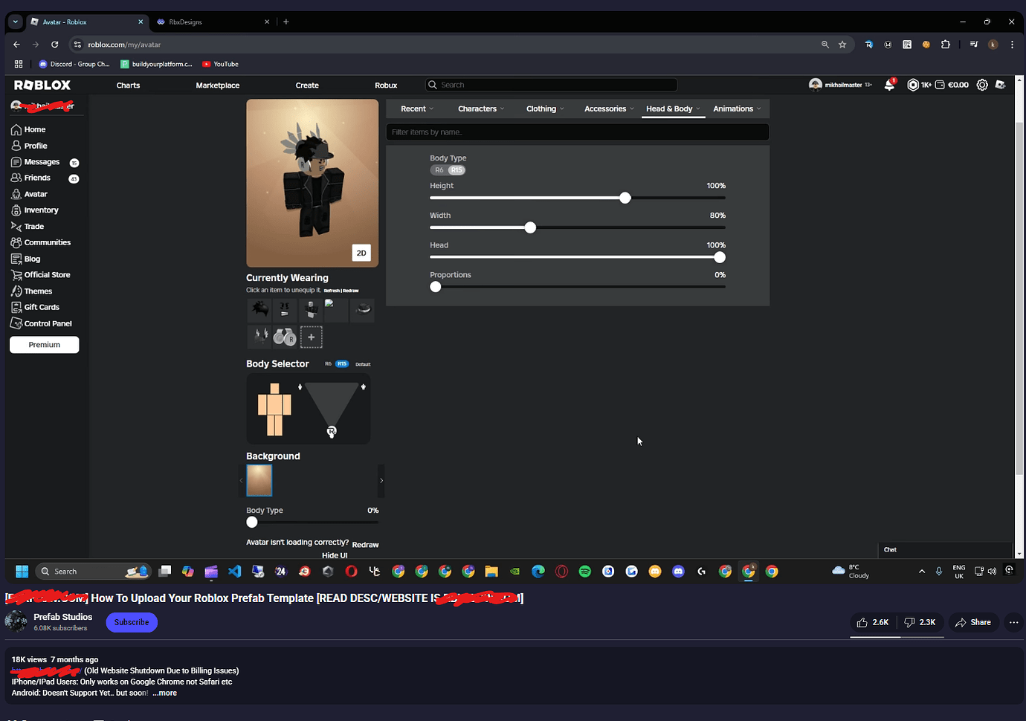
Task: Open Themes in the sidebar
Action: click(32, 291)
